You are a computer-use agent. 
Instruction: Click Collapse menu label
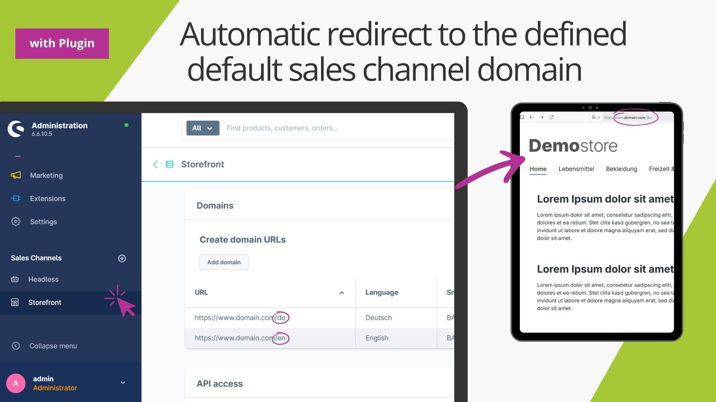click(x=53, y=346)
